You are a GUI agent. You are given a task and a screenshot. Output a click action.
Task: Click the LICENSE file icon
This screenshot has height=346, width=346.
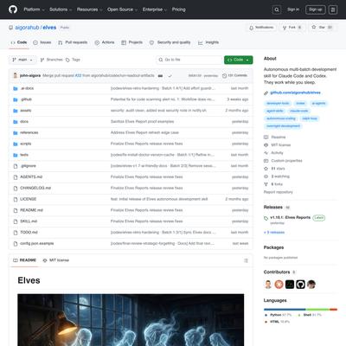[x=16, y=199]
